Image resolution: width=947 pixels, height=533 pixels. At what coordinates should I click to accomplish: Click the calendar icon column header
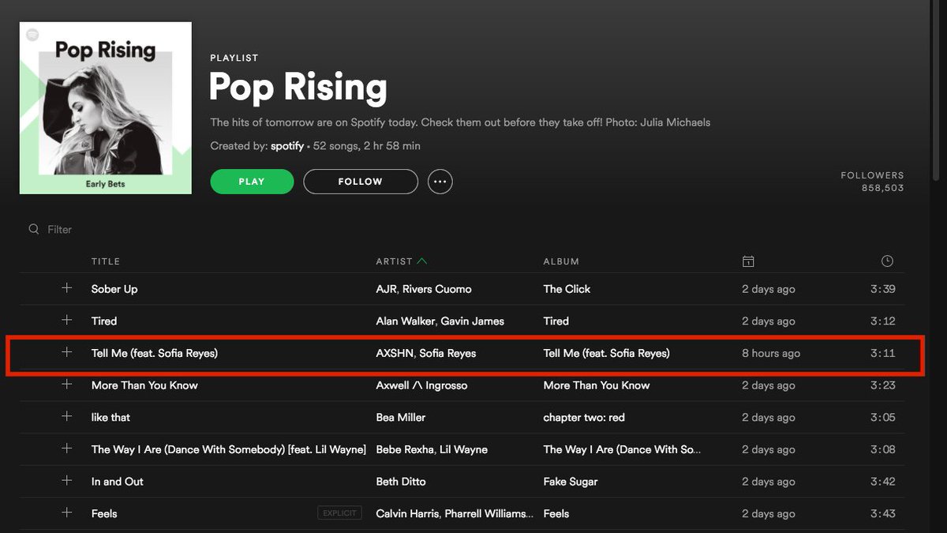pyautogui.click(x=747, y=261)
